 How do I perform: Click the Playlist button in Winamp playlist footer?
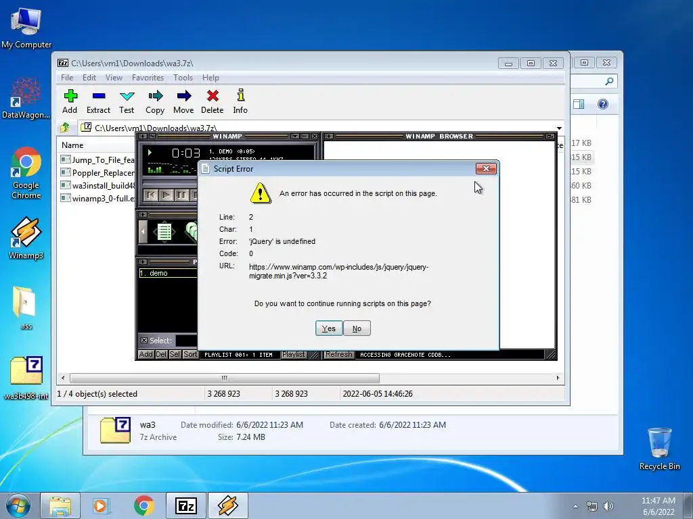pos(294,354)
